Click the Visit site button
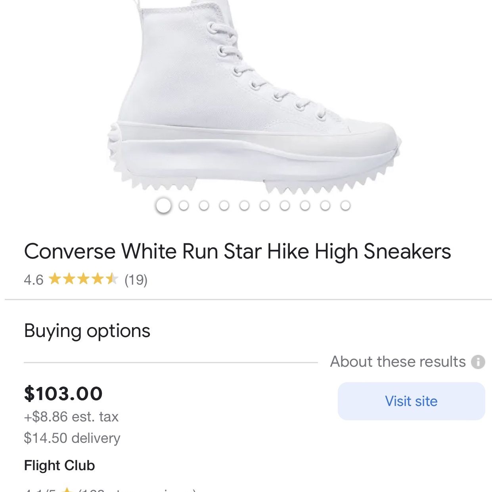The image size is (492, 492). tap(411, 401)
